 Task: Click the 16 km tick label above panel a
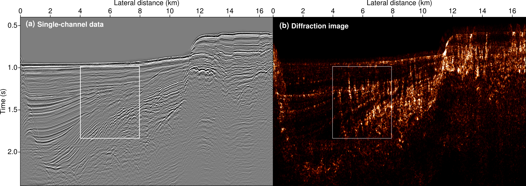[259, 11]
